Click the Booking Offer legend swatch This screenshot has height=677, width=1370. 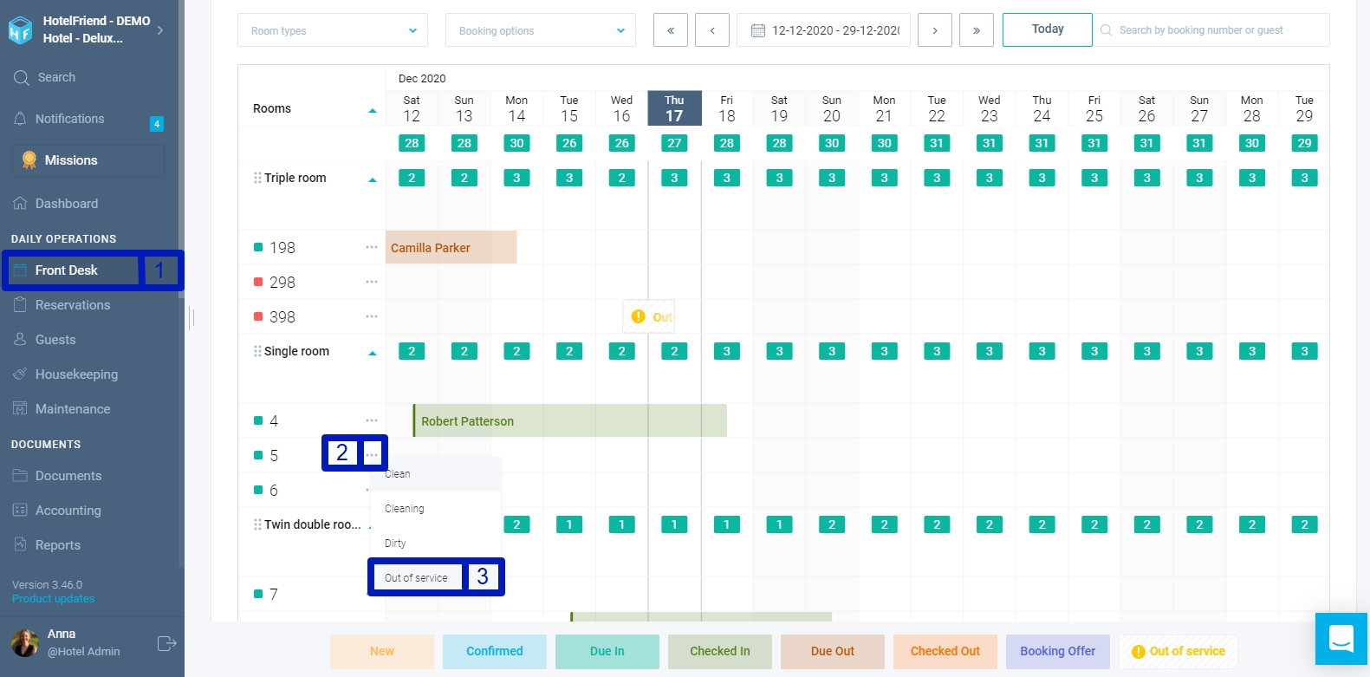coord(1057,651)
